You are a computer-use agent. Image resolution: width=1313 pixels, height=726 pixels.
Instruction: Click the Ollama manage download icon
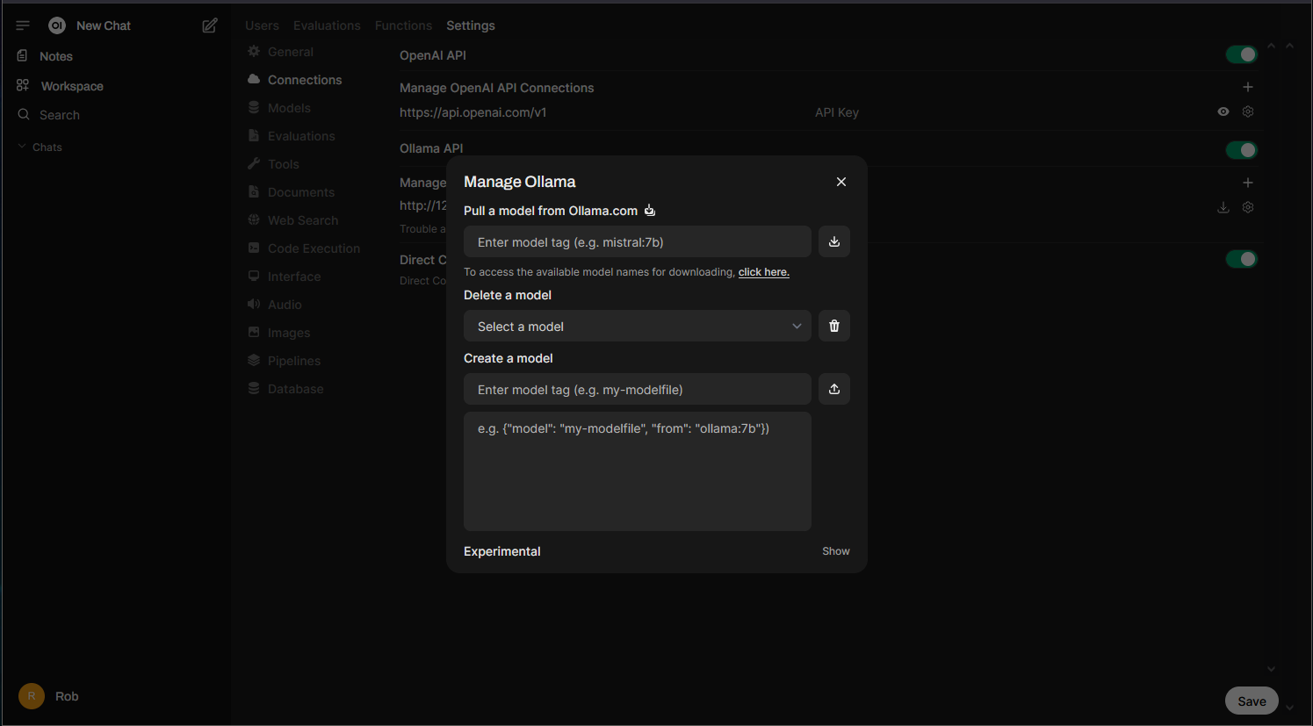tap(1223, 207)
